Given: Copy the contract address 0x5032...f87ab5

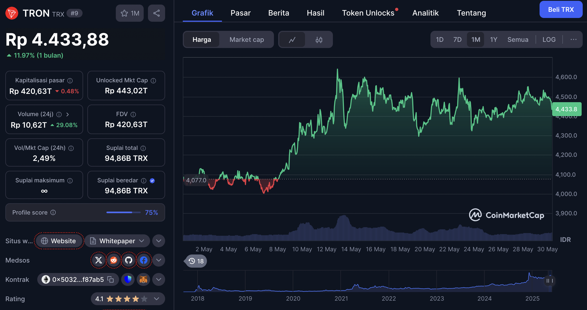Looking at the screenshot, I should (110, 279).
